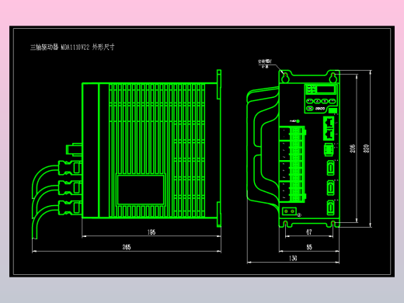Viewport: 404px width, 303px height.
Task: Click the 67 mounting-hole spacing dimension
Action: 309,232
